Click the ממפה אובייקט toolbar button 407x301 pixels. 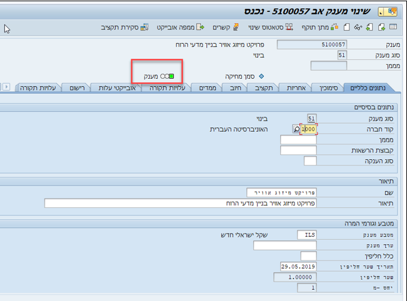point(181,27)
